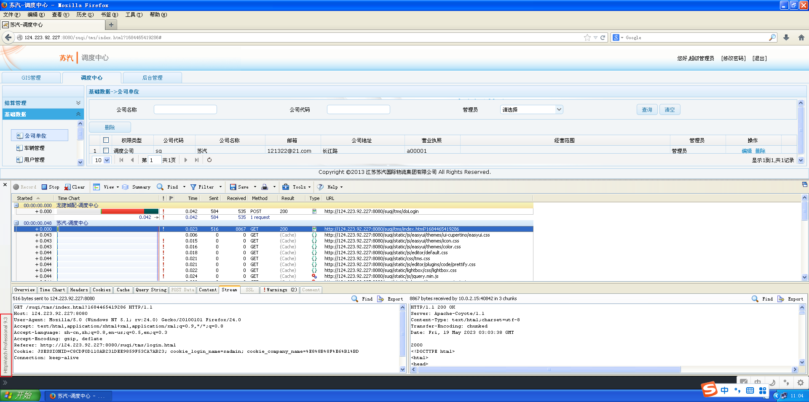
Task: Open the 书签 menu
Action: [109, 15]
